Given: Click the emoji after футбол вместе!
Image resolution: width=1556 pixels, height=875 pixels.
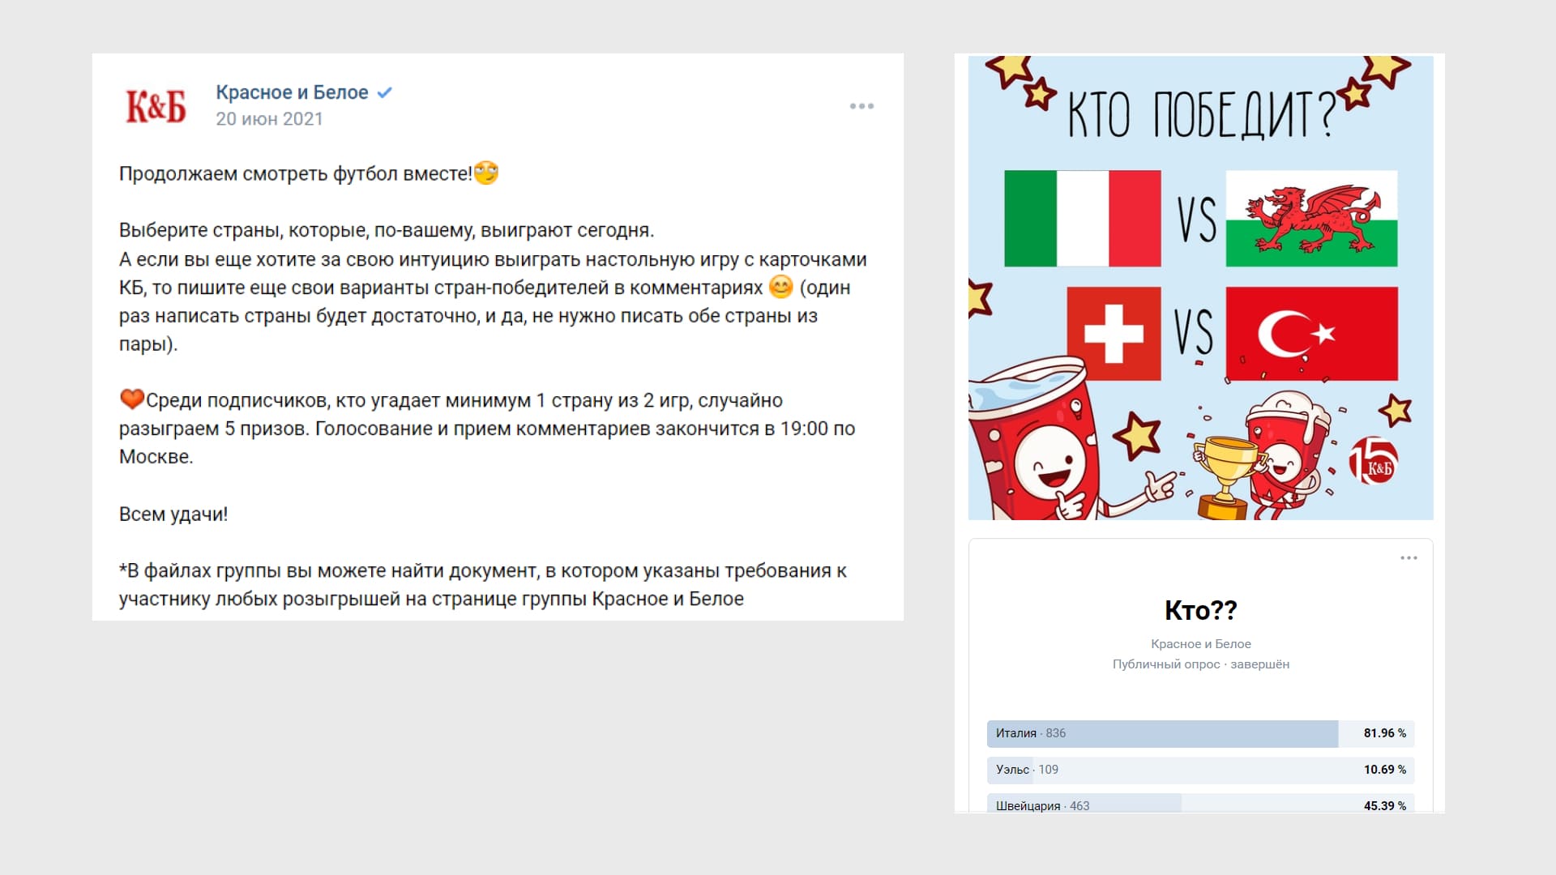Looking at the screenshot, I should 486,173.
